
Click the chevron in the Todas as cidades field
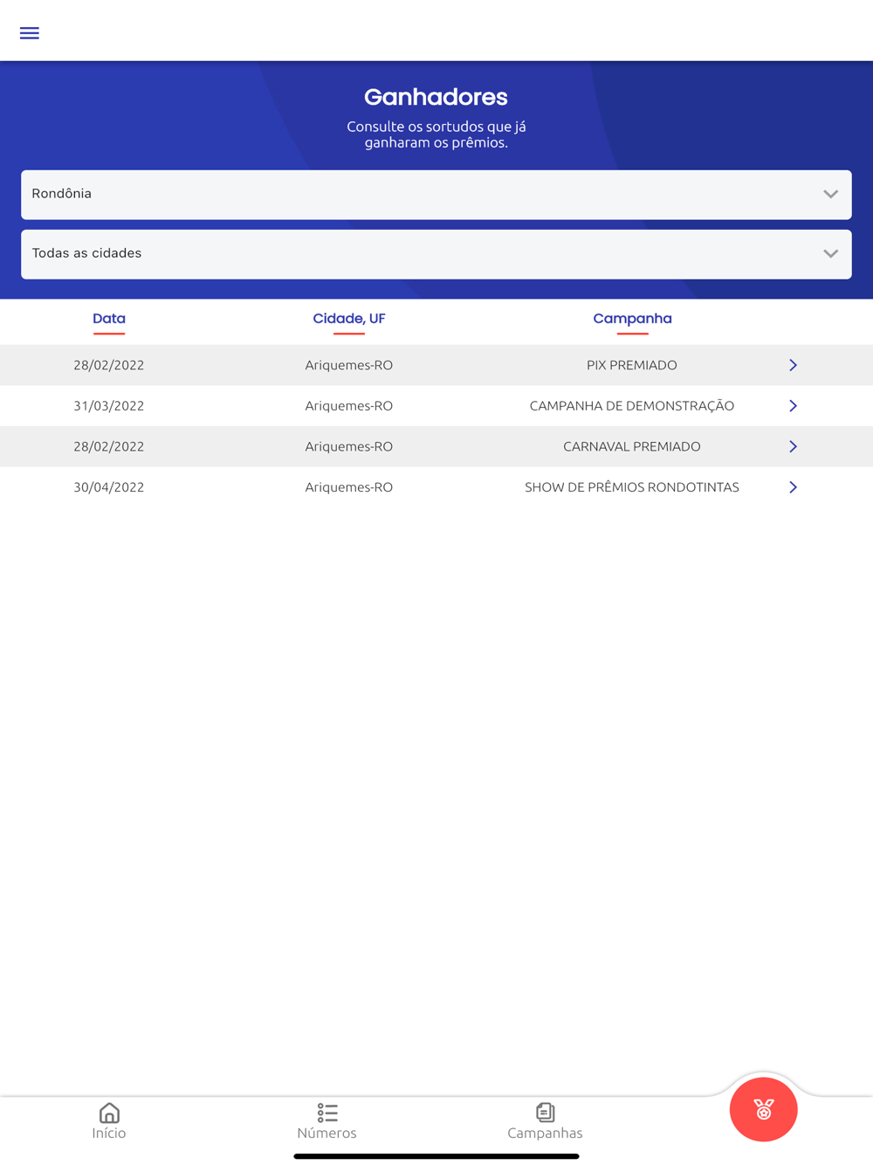pyautogui.click(x=830, y=254)
